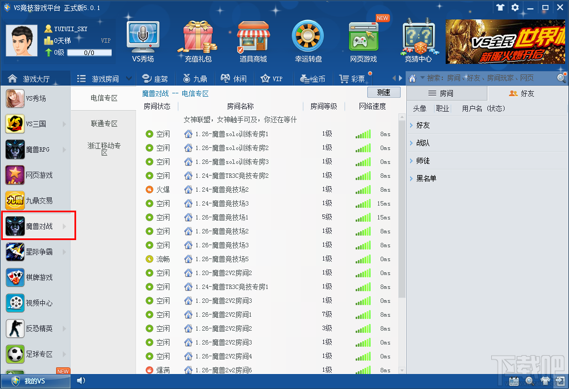The image size is (569, 389).
Task: Click the home icon beside search box
Action: click(412, 78)
